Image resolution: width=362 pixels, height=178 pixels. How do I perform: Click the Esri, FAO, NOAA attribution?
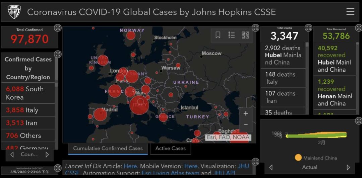(x=228, y=138)
